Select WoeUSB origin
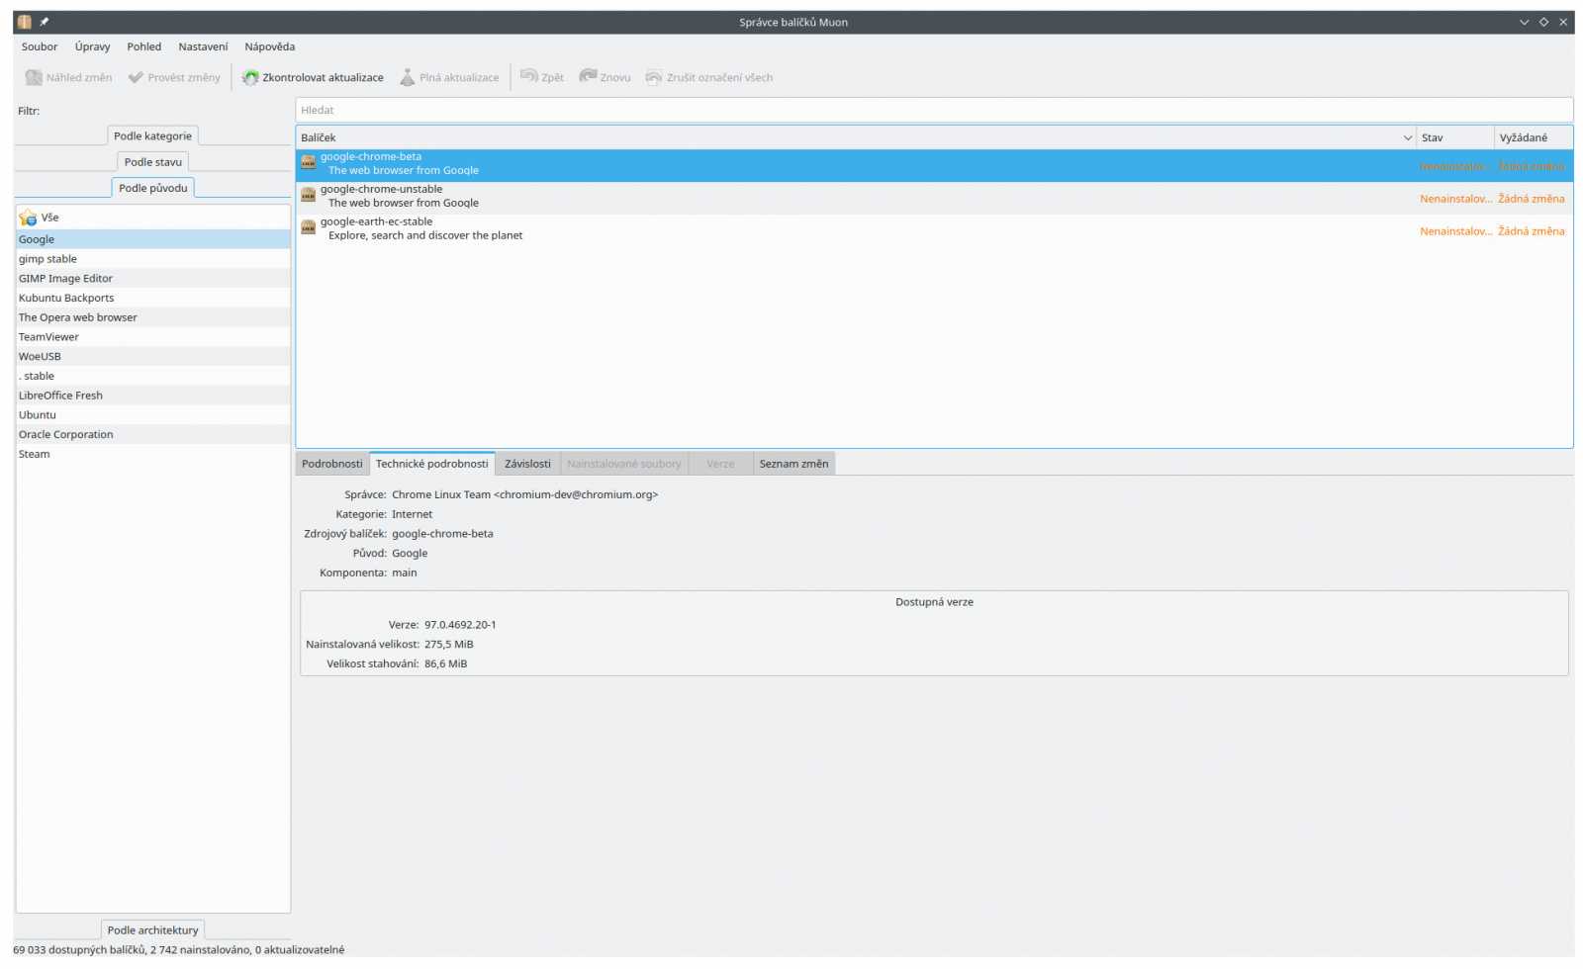Image resolution: width=1583 pixels, height=969 pixels. pyautogui.click(x=153, y=357)
